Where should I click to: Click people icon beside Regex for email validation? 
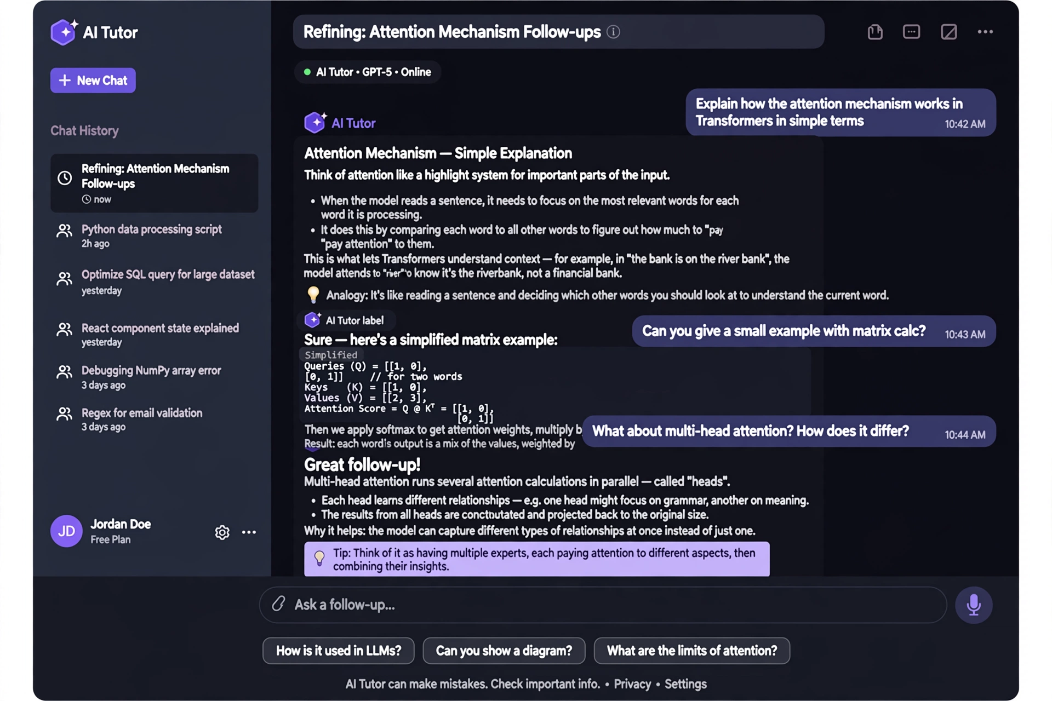(x=64, y=413)
